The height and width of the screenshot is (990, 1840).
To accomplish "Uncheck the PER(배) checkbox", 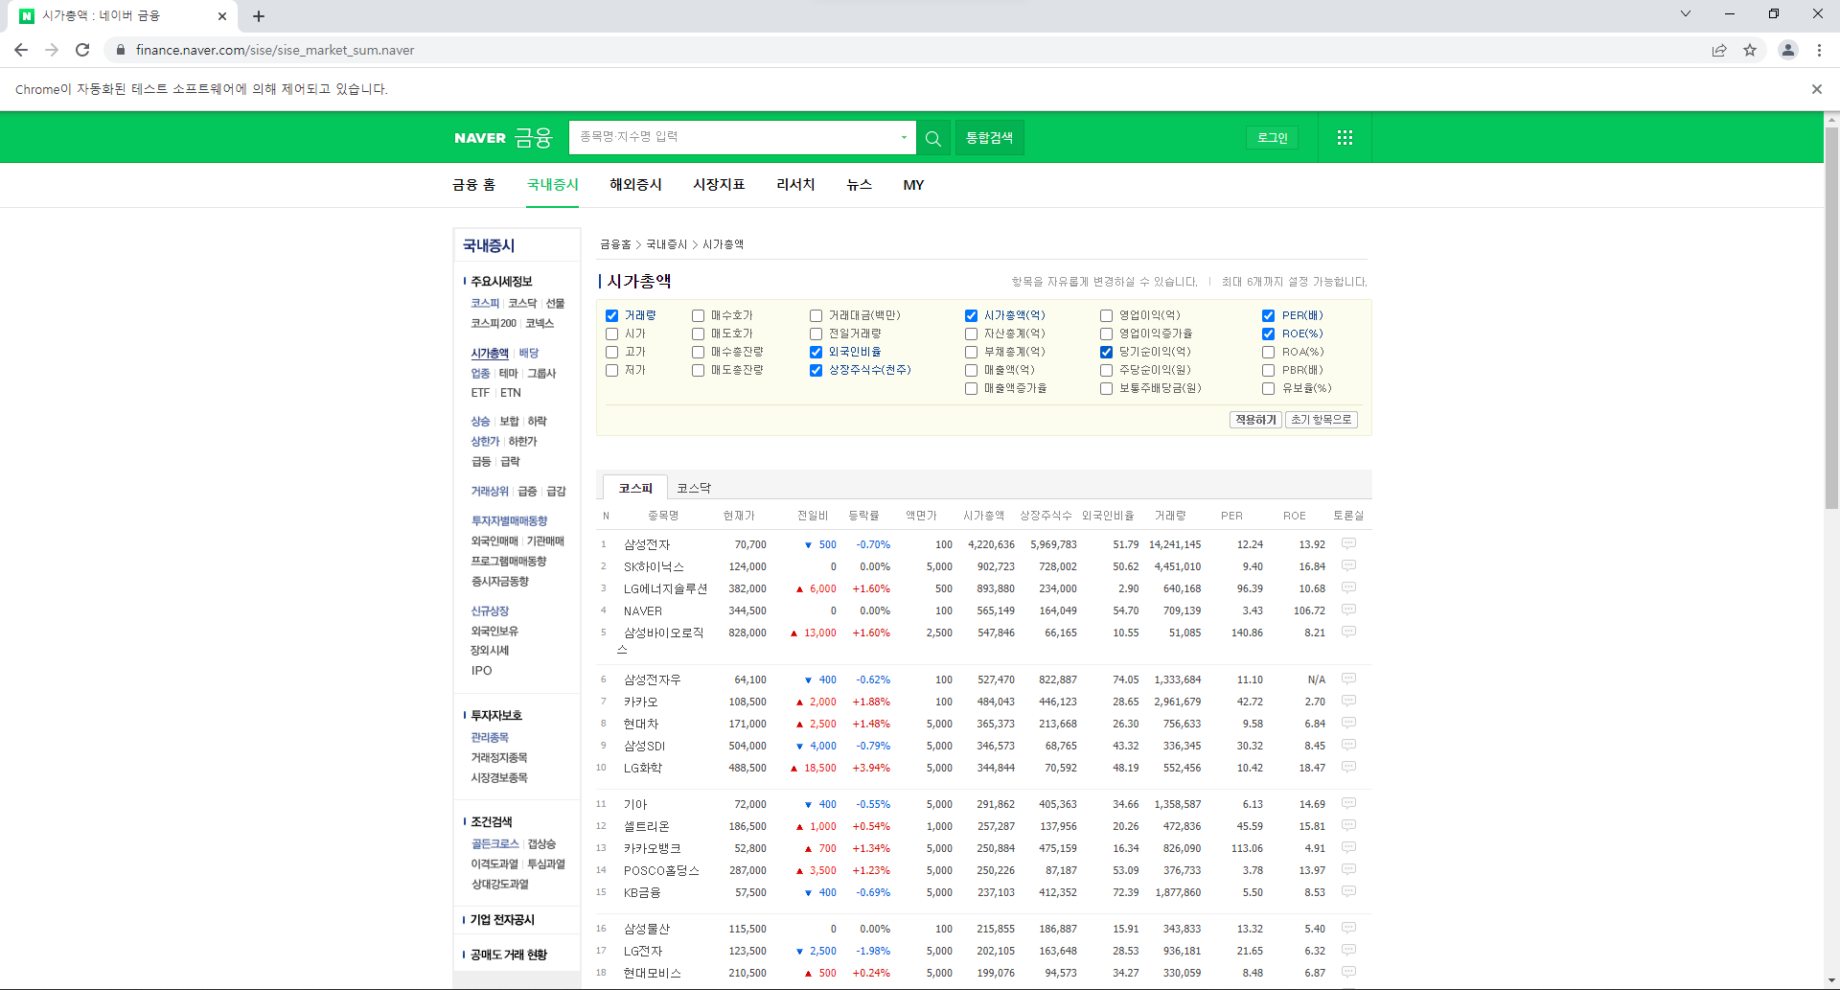I will click(1268, 315).
